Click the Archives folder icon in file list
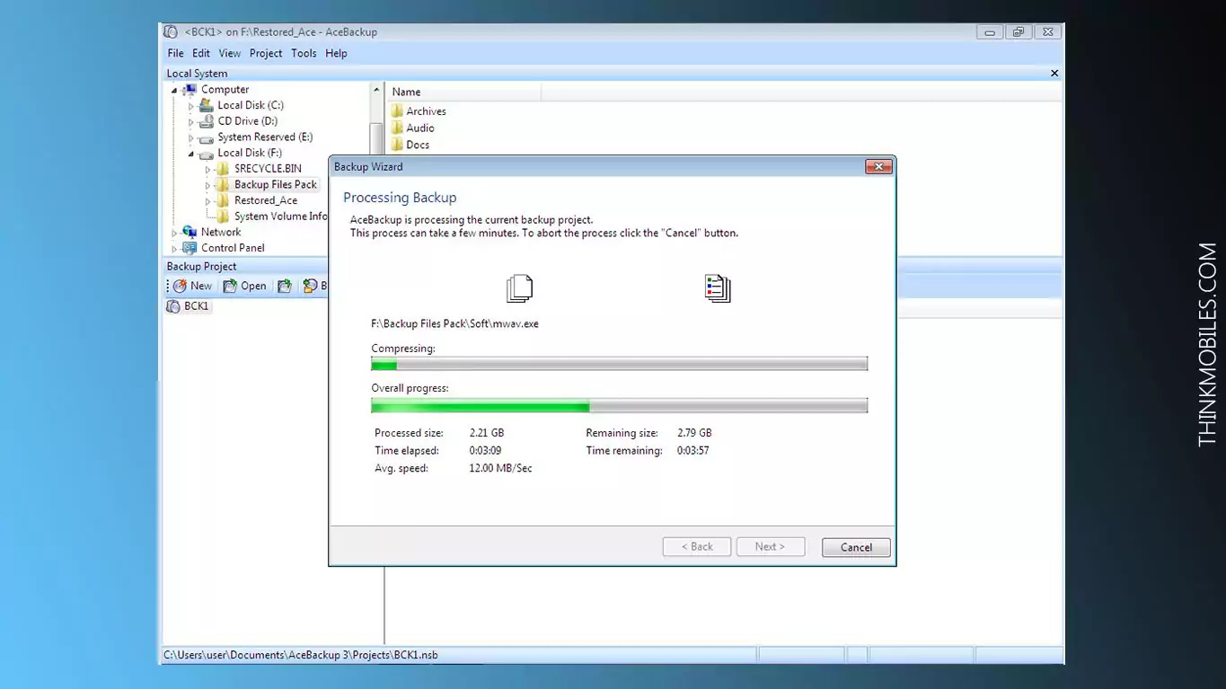Image resolution: width=1226 pixels, height=689 pixels. [x=397, y=111]
